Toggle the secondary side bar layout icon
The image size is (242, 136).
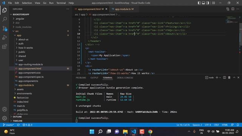click(x=208, y=3)
